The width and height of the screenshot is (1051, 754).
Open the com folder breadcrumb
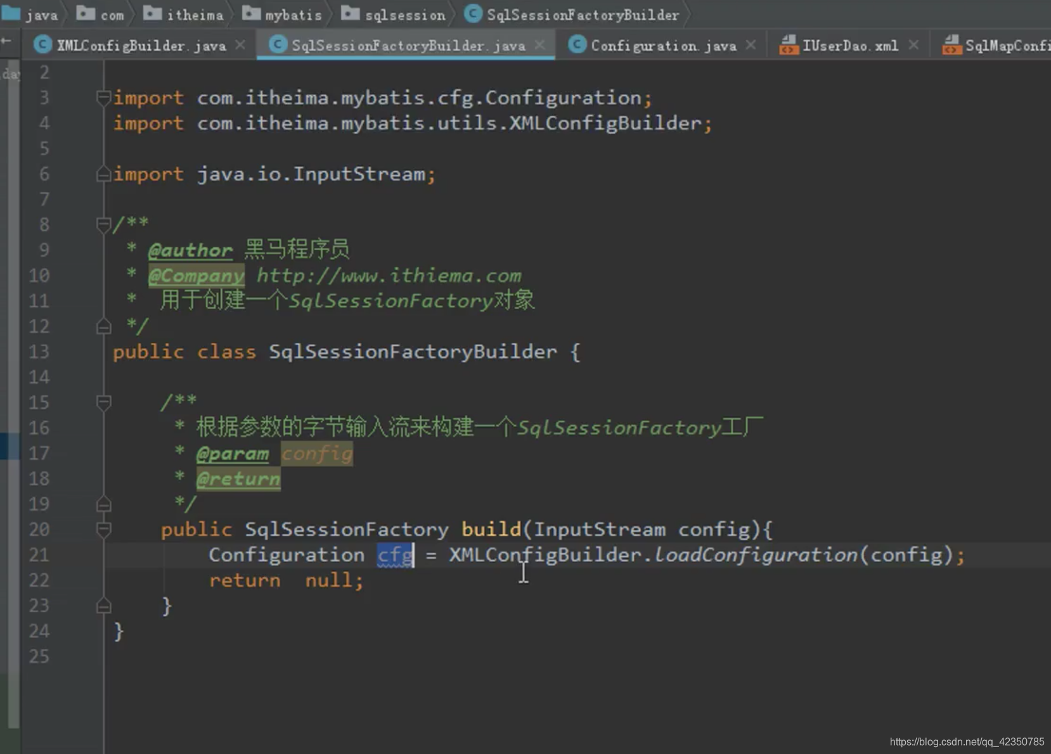[x=101, y=14]
